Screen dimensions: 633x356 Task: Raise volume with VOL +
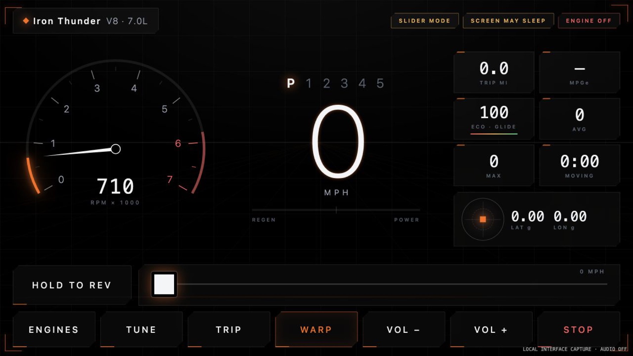[x=491, y=330]
